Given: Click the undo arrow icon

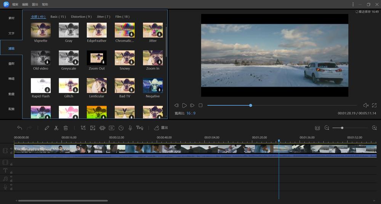Looking at the screenshot, I should (19, 128).
